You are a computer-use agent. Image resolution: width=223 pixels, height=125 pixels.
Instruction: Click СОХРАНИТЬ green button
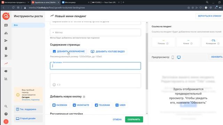click(x=134, y=119)
